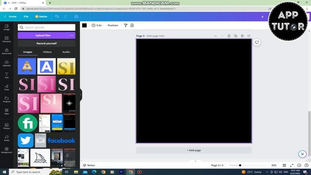Duplicate Page 3
The image size is (311, 175).
point(236,35)
